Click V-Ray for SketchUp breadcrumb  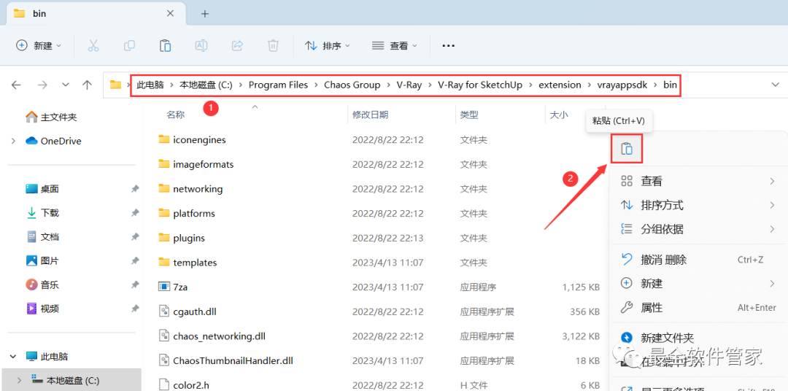coord(480,85)
